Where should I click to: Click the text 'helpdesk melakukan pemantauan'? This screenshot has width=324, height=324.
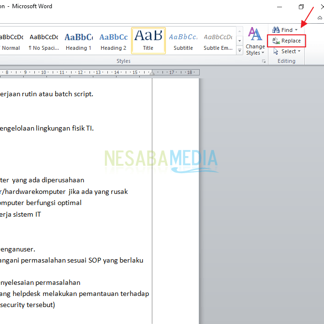65,294
